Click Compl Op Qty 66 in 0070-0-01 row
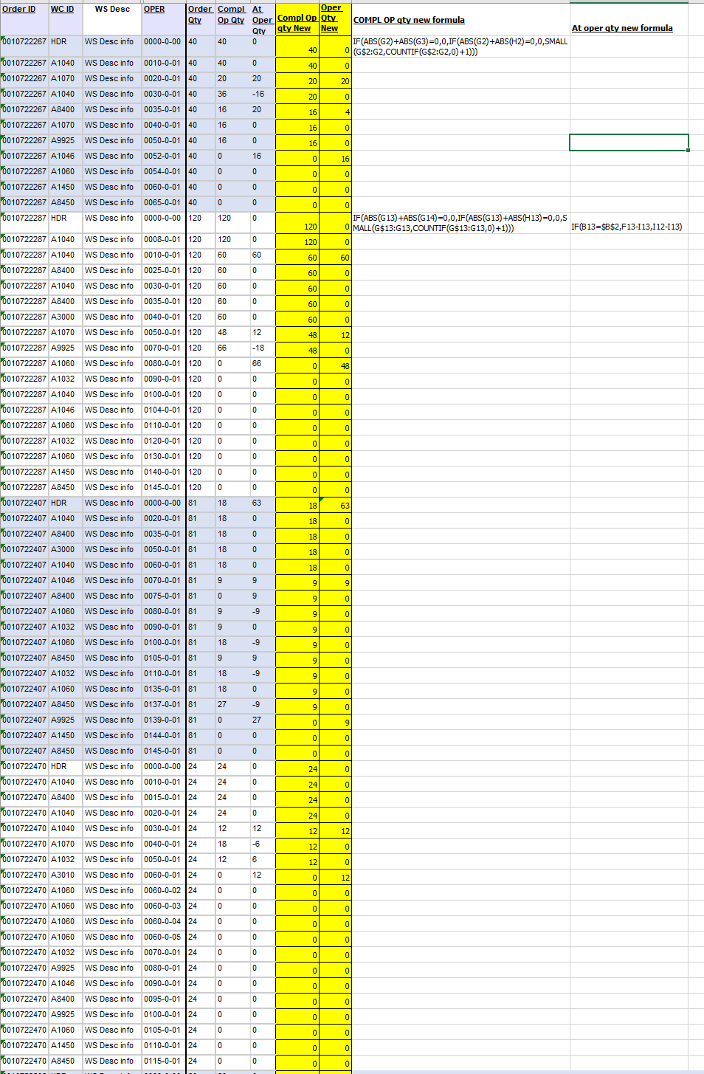 [x=232, y=348]
